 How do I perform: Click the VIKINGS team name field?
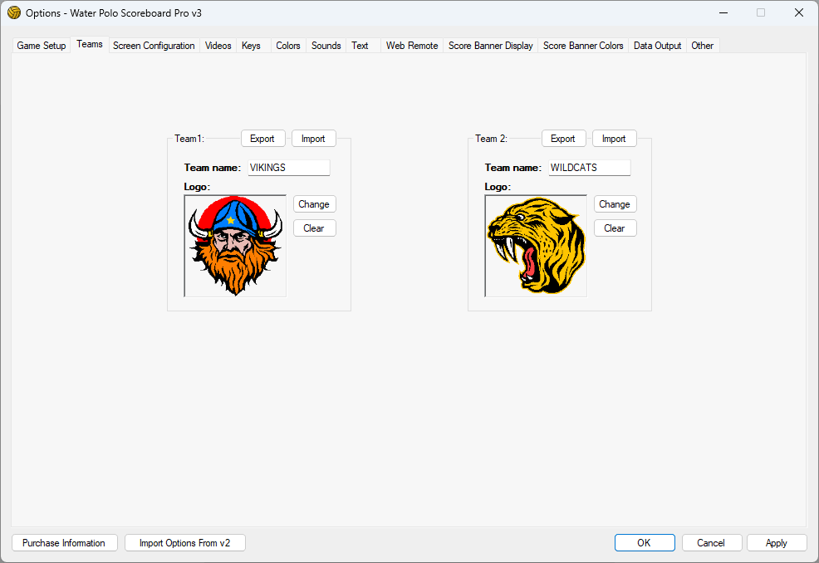[x=288, y=168]
